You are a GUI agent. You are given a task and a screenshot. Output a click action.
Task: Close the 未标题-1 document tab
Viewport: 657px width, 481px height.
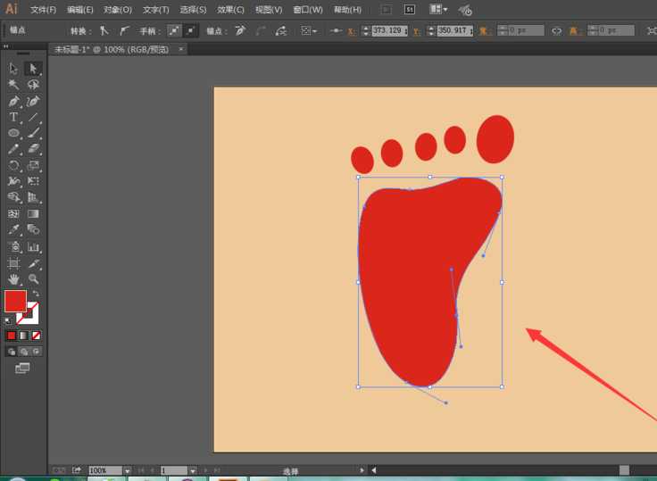[x=181, y=49]
